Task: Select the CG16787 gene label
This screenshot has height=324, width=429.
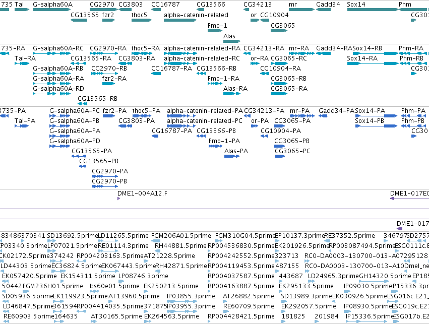Action: coord(165,5)
